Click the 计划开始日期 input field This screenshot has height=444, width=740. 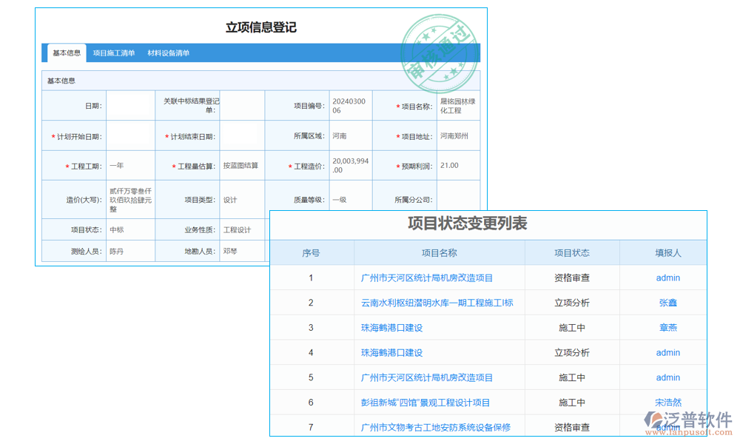[x=129, y=135]
